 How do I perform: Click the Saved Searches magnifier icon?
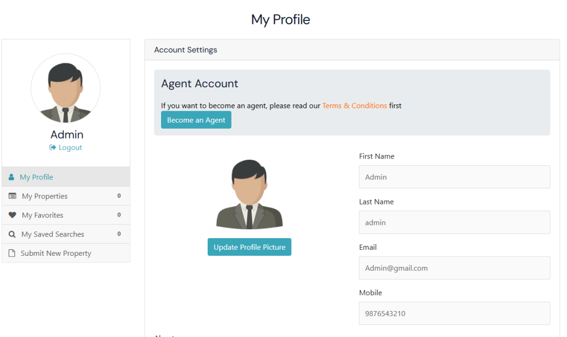tap(12, 234)
